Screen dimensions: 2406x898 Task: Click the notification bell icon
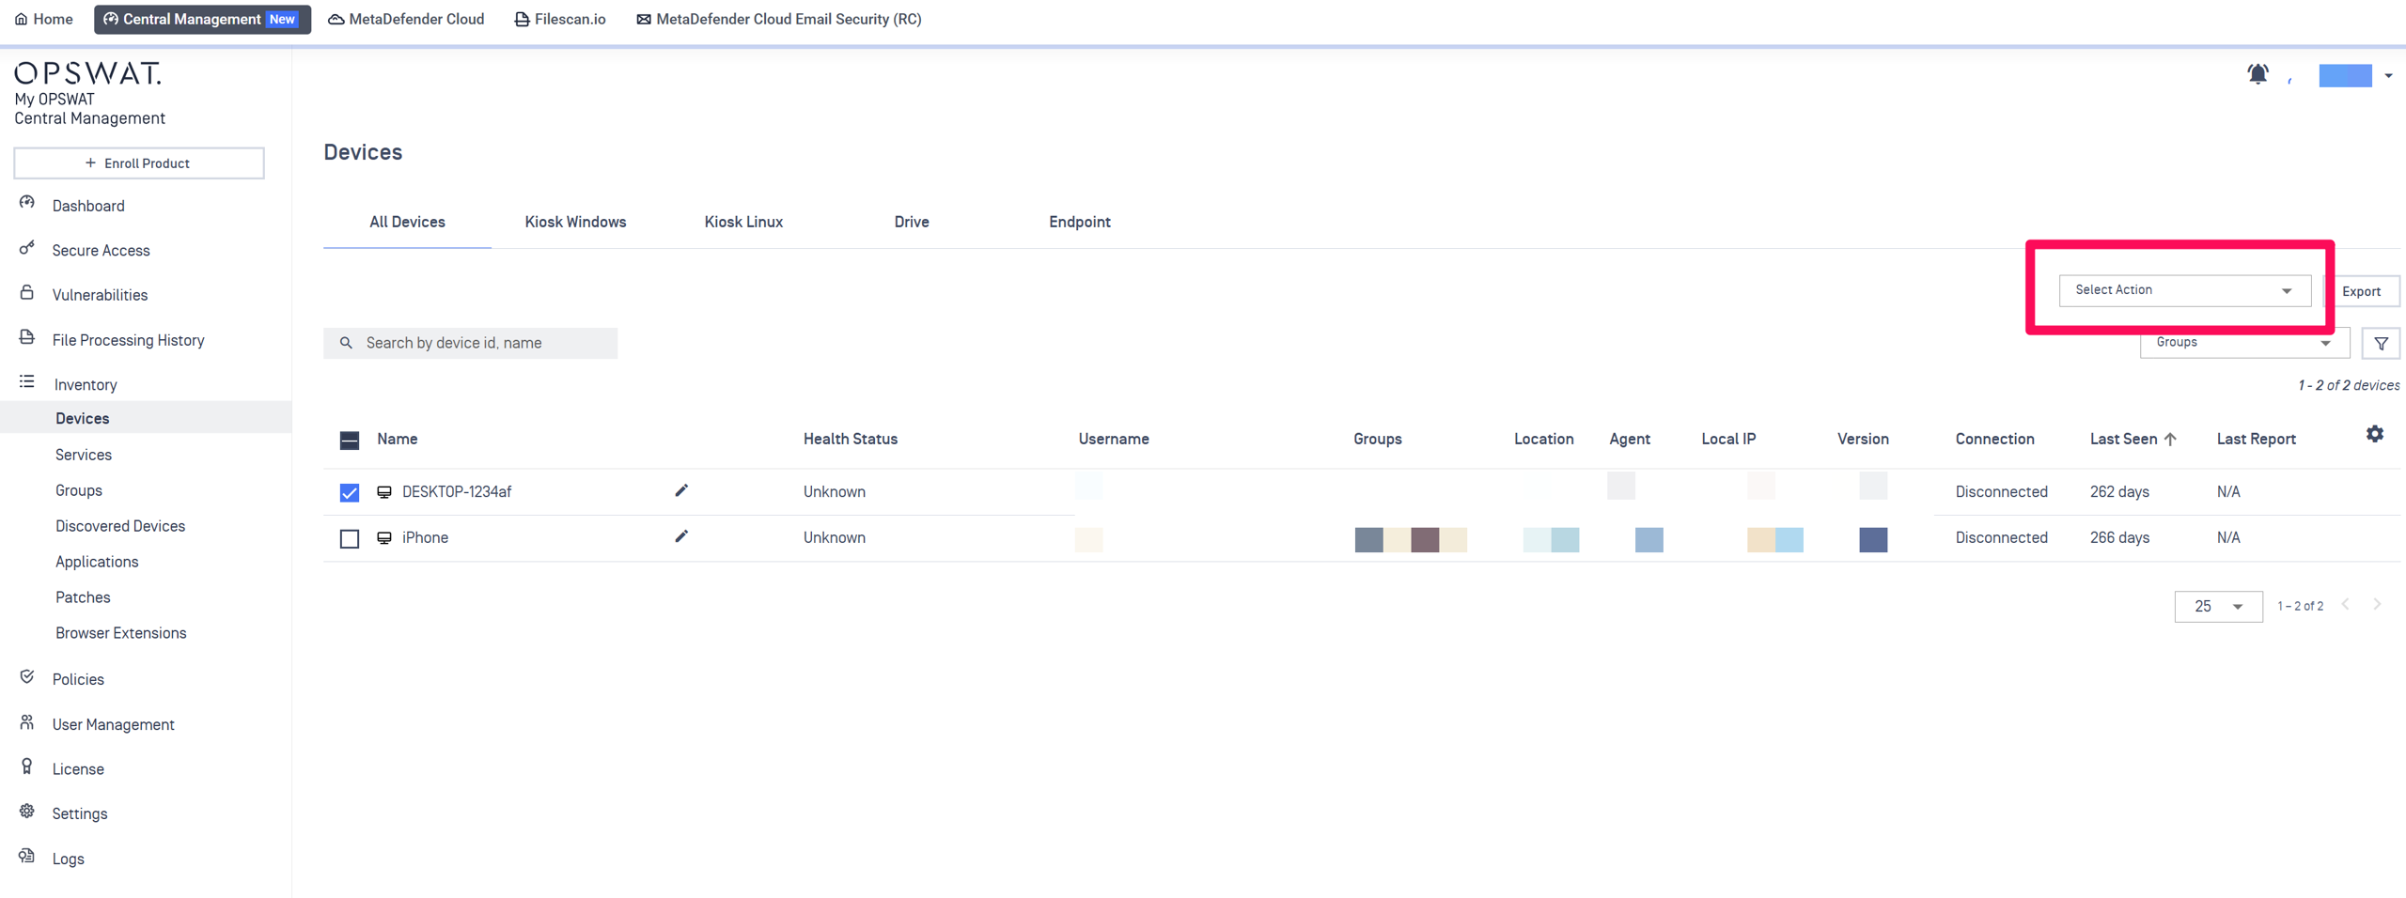(2257, 74)
